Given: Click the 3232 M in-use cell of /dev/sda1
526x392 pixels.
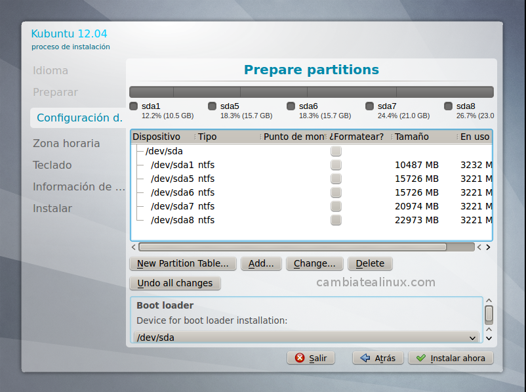Looking at the screenshot, I should [x=476, y=165].
